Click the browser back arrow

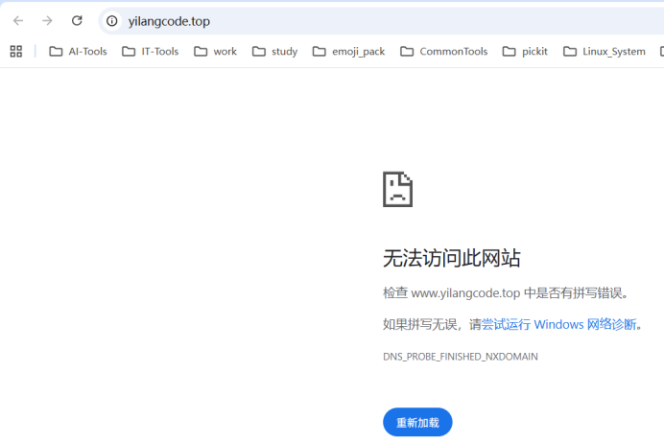pyautogui.click(x=18, y=21)
